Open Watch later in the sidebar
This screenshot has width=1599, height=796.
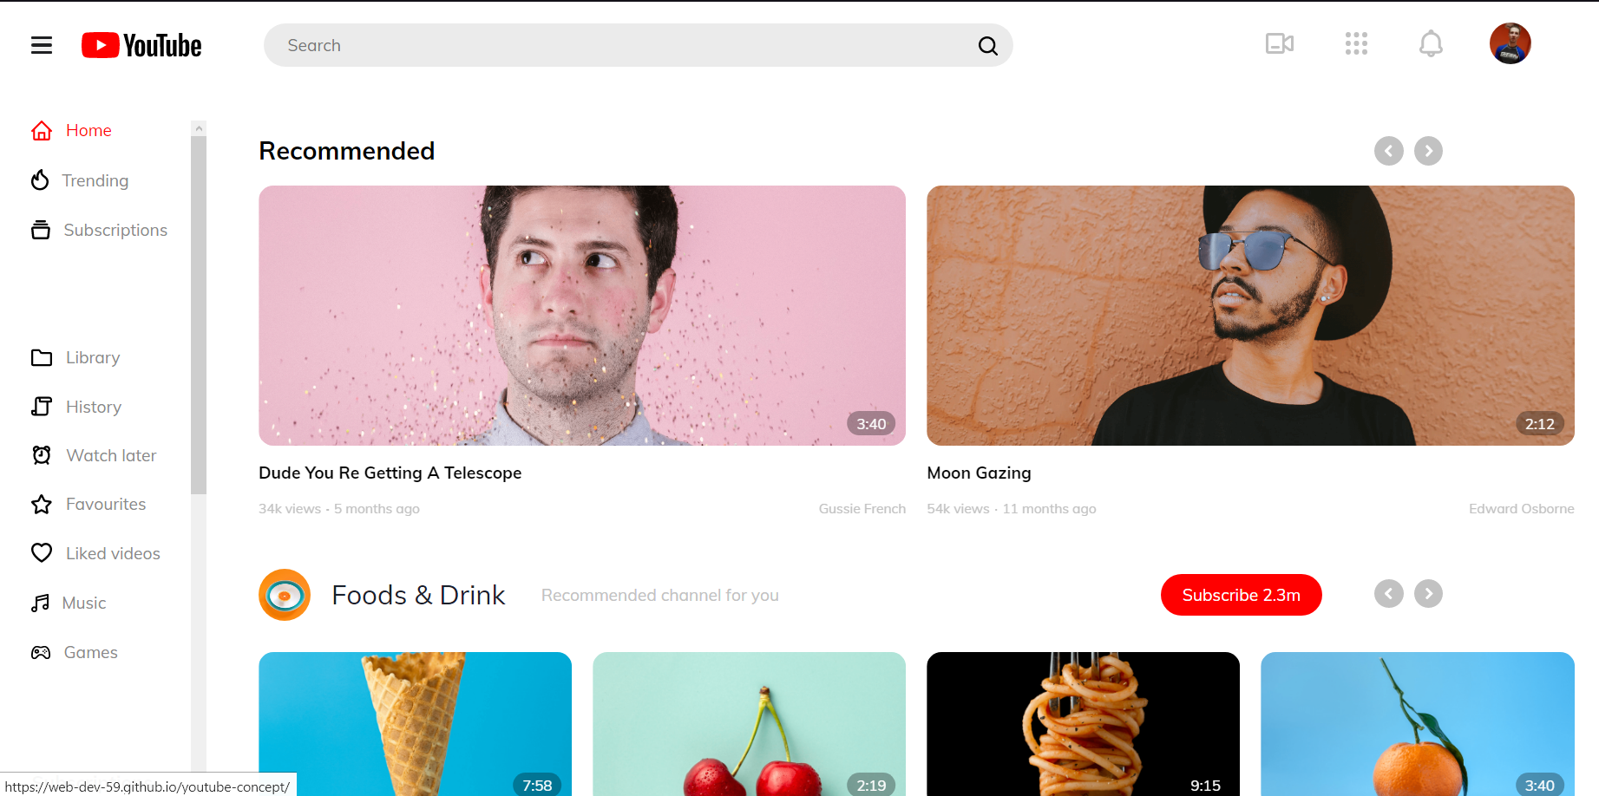[x=111, y=455]
